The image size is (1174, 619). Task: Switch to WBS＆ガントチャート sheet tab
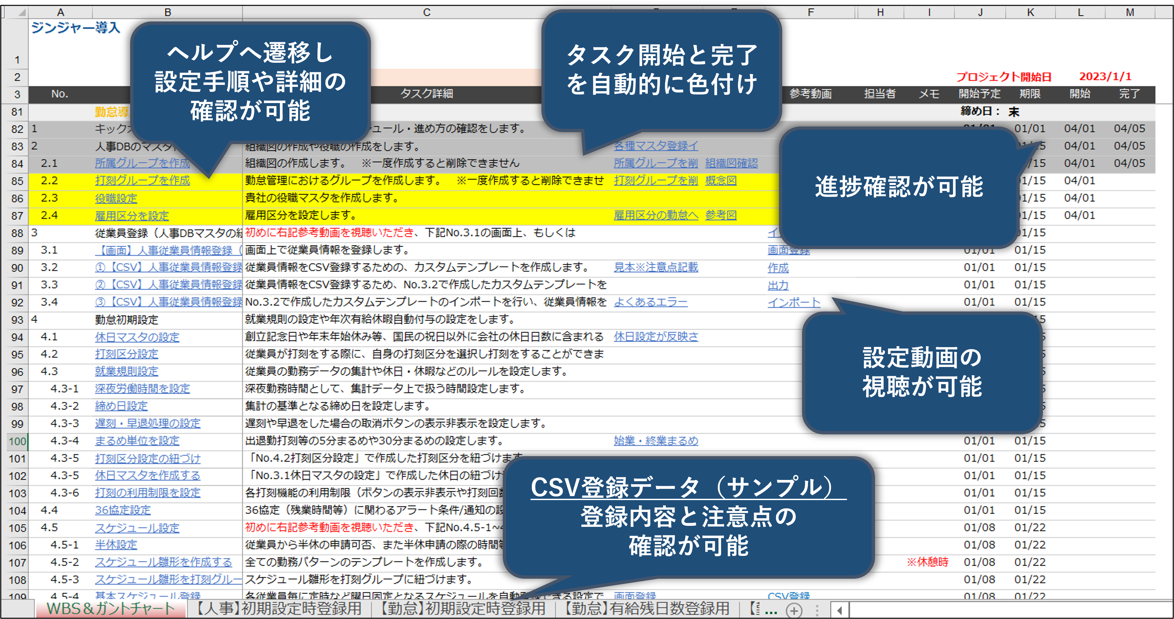click(x=110, y=608)
